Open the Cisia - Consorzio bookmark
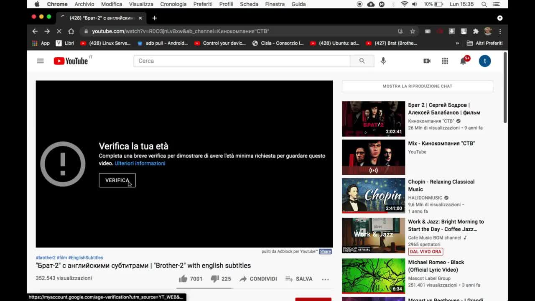The width and height of the screenshot is (535, 301). pyautogui.click(x=278, y=43)
